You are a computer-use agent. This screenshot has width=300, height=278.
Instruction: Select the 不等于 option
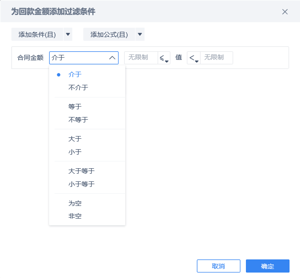click(x=78, y=120)
